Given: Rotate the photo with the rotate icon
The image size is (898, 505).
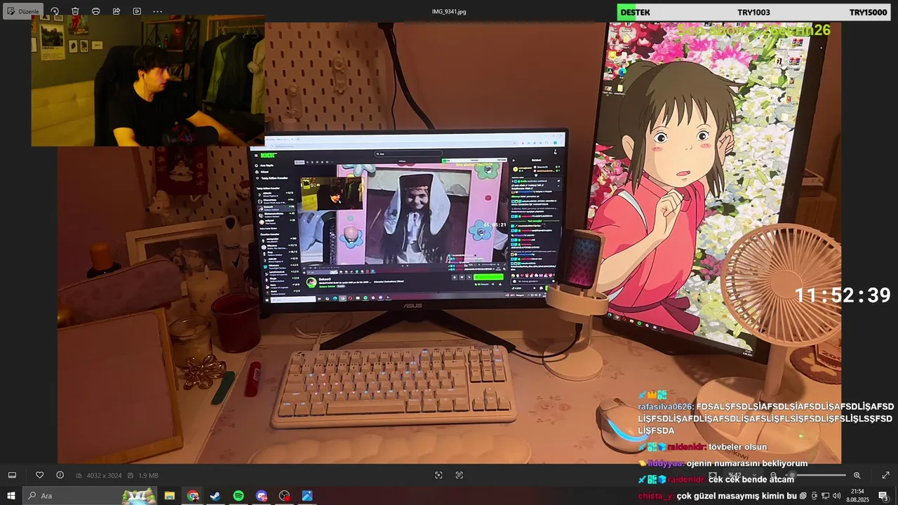Looking at the screenshot, I should click(55, 11).
